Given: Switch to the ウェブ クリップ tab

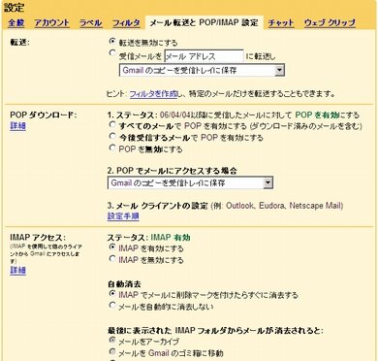Looking at the screenshot, I should [330, 23].
